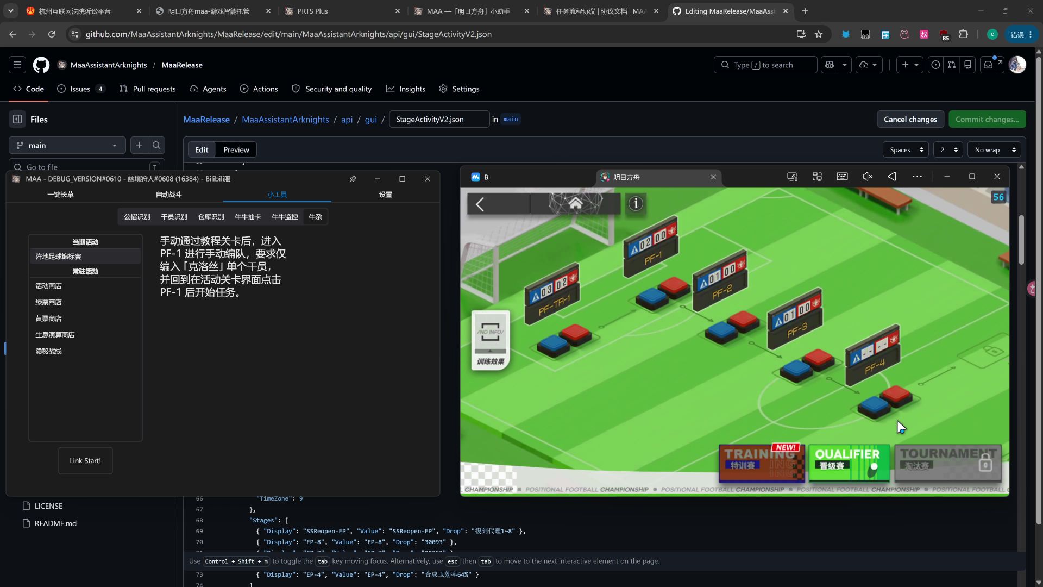The width and height of the screenshot is (1043, 587).
Task: Open the Actions repository tab
Action: click(259, 89)
